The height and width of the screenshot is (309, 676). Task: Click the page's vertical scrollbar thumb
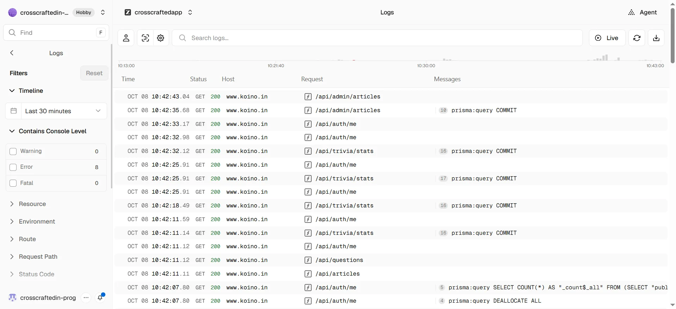(672, 35)
